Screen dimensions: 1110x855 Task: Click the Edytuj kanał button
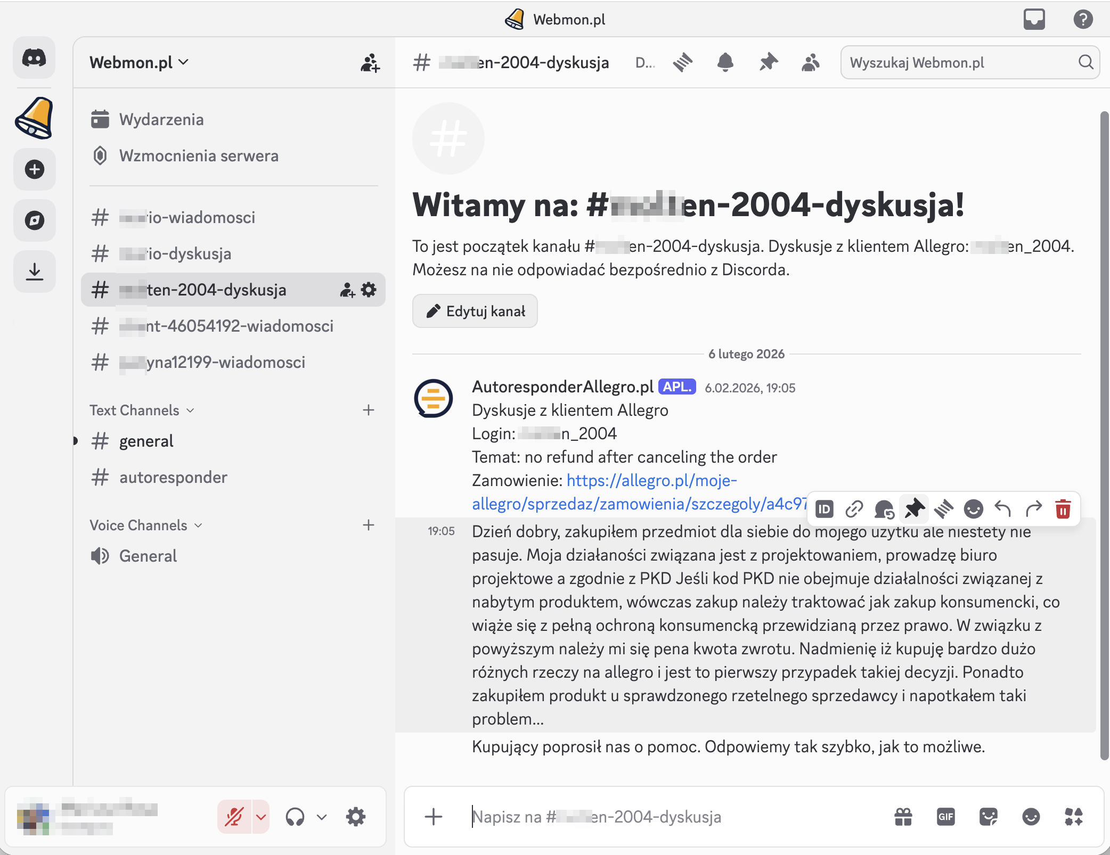[475, 311]
